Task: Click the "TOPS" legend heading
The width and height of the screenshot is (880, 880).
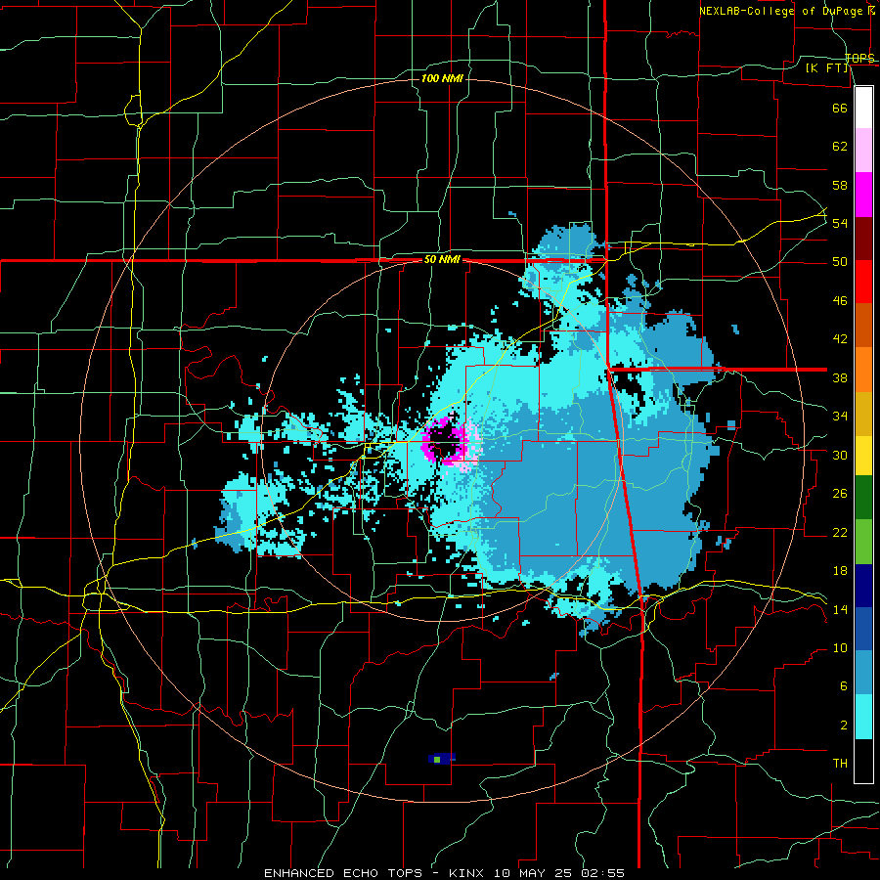Action: (859, 58)
